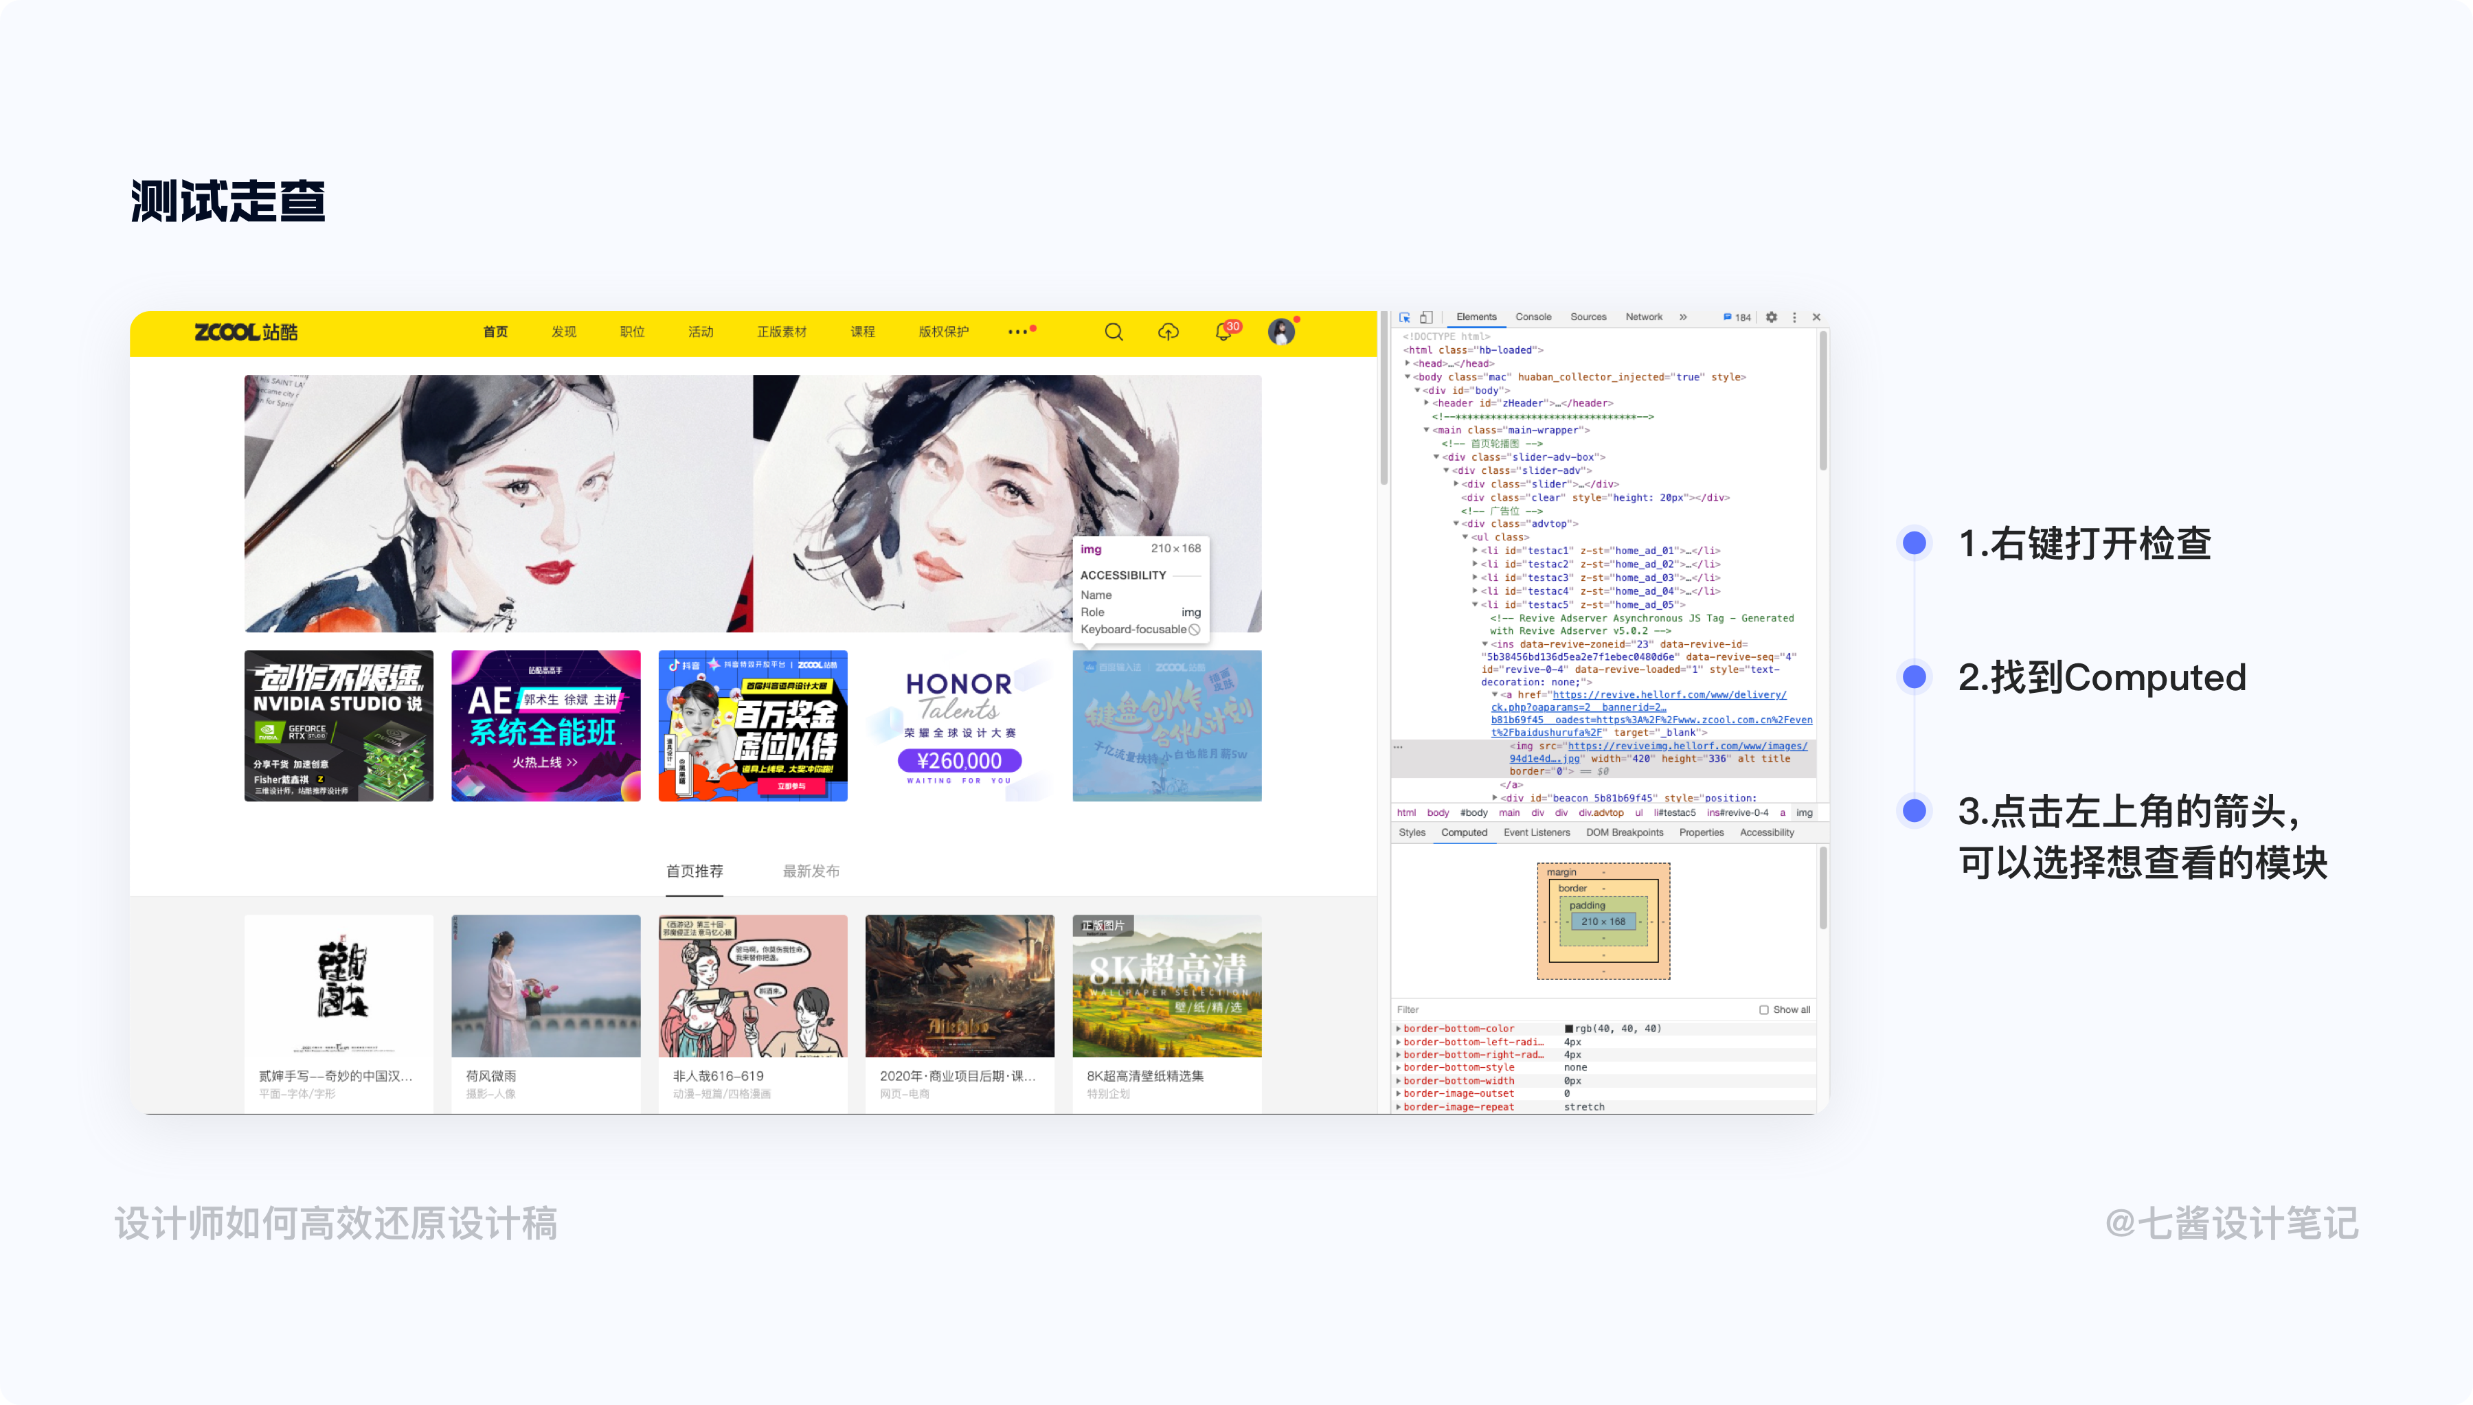This screenshot has height=1405, width=2473.
Task: Expand the head element node
Action: point(1408,364)
